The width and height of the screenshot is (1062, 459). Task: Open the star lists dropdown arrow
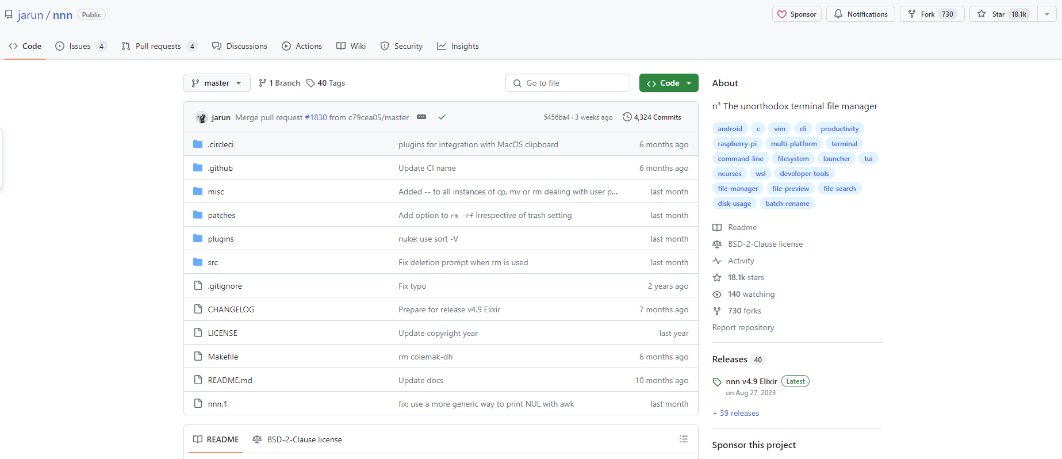[x=1047, y=14]
